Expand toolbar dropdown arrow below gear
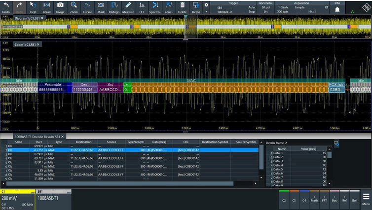This screenshot has height=210, width=372. (206, 12)
